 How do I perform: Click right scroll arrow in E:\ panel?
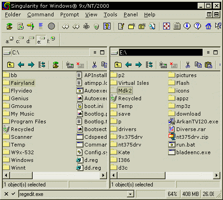(x=217, y=176)
